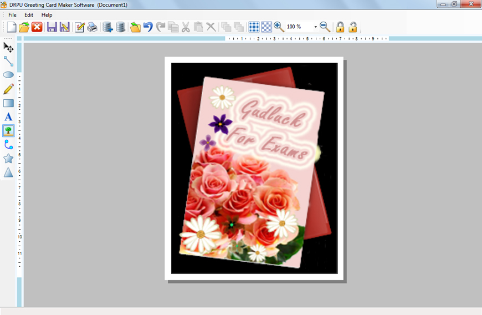
Task: Click the plain database icon
Action: tap(120, 27)
